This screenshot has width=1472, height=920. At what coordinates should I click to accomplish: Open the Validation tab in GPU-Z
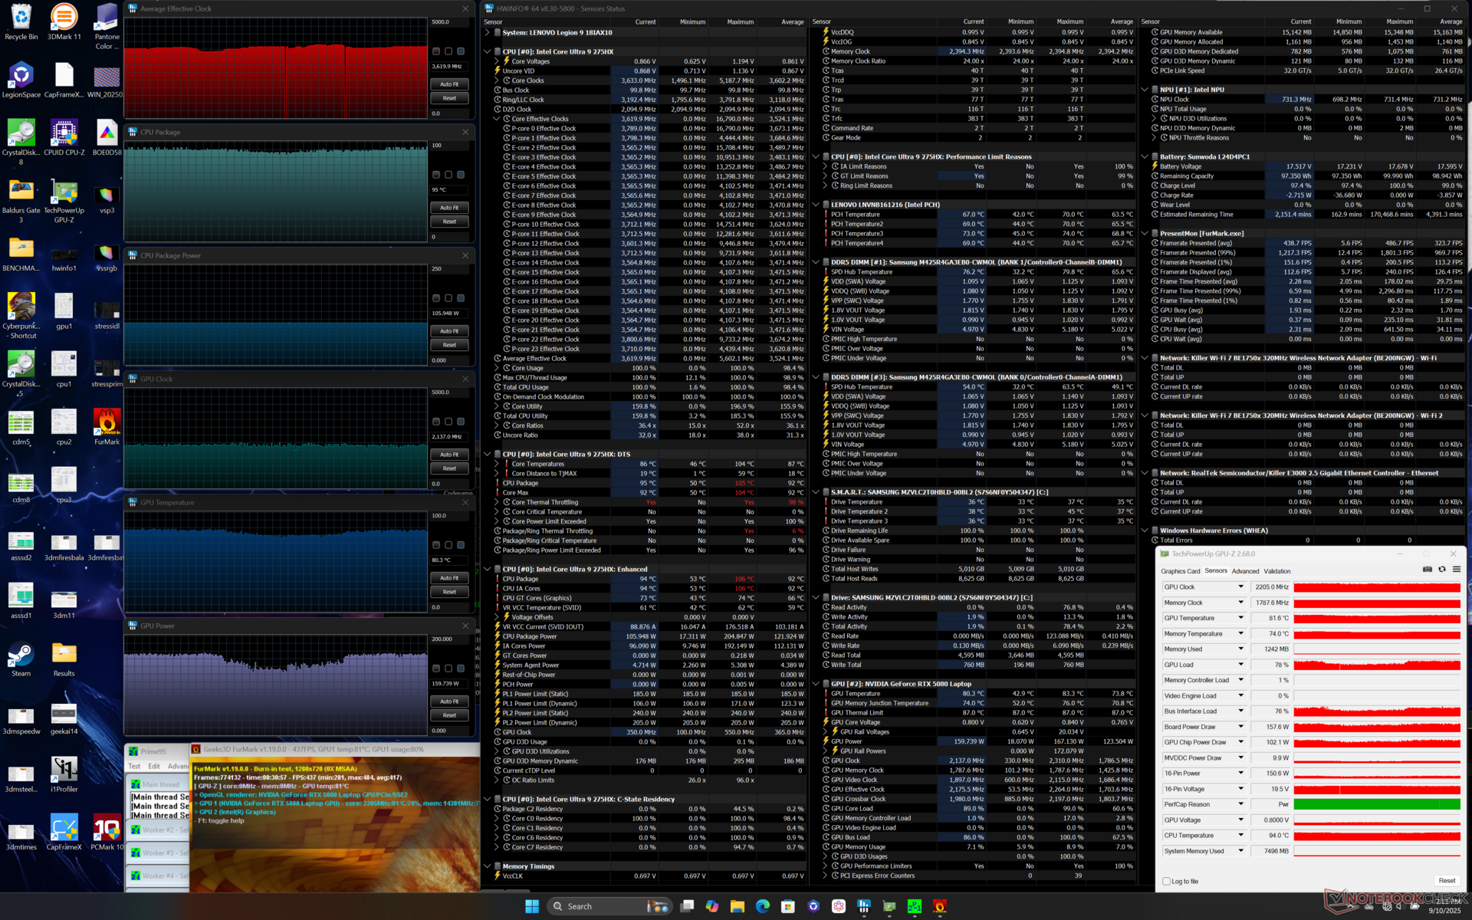tap(1276, 571)
